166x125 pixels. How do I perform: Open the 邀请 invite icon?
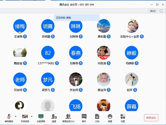click(54, 116)
